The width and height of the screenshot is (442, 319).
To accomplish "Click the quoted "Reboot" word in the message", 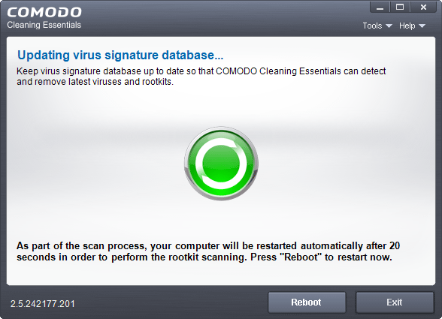I will pyautogui.click(x=301, y=257).
